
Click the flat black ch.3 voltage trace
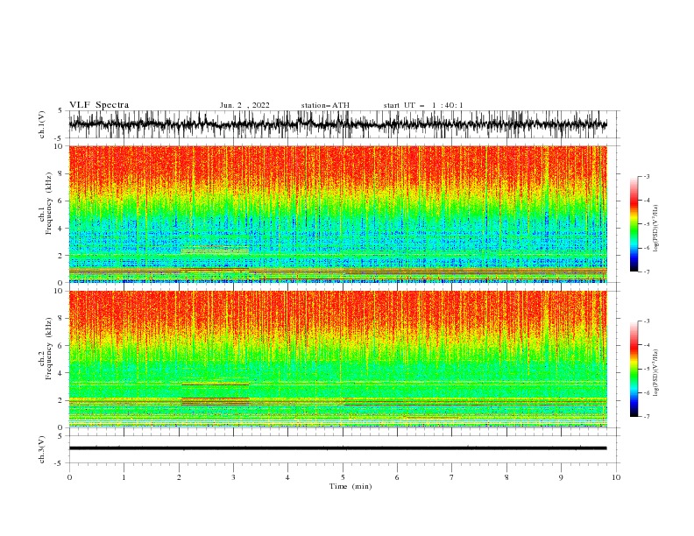click(337, 448)
